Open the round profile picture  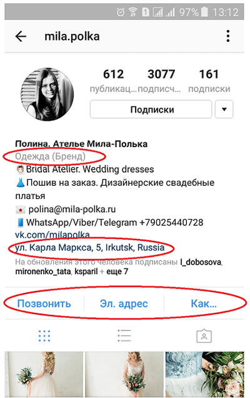point(47,94)
